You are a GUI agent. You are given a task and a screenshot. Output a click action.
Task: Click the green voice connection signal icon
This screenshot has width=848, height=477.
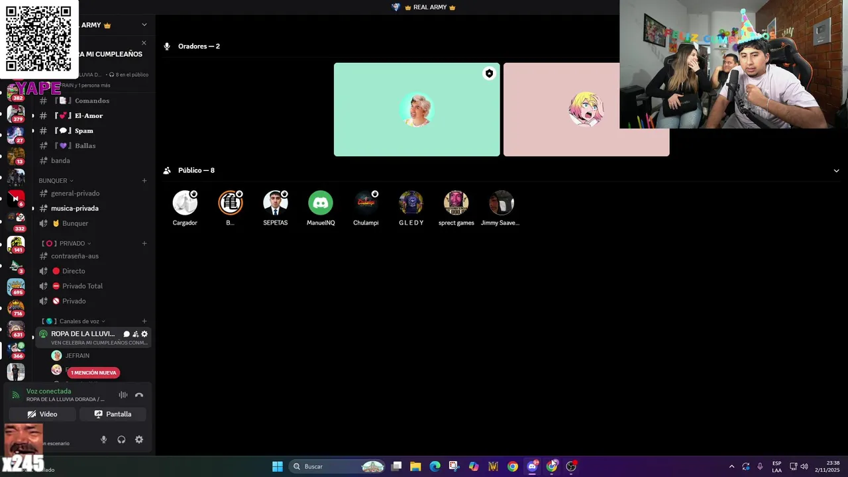click(16, 395)
